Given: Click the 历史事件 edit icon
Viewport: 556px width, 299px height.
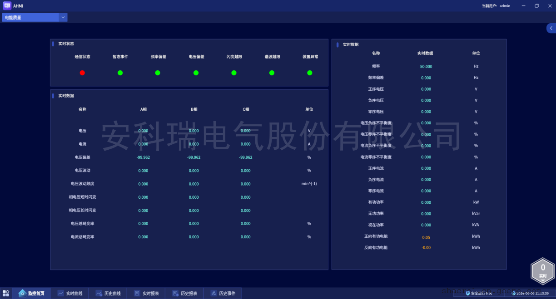Looking at the screenshot, I should click(213, 294).
